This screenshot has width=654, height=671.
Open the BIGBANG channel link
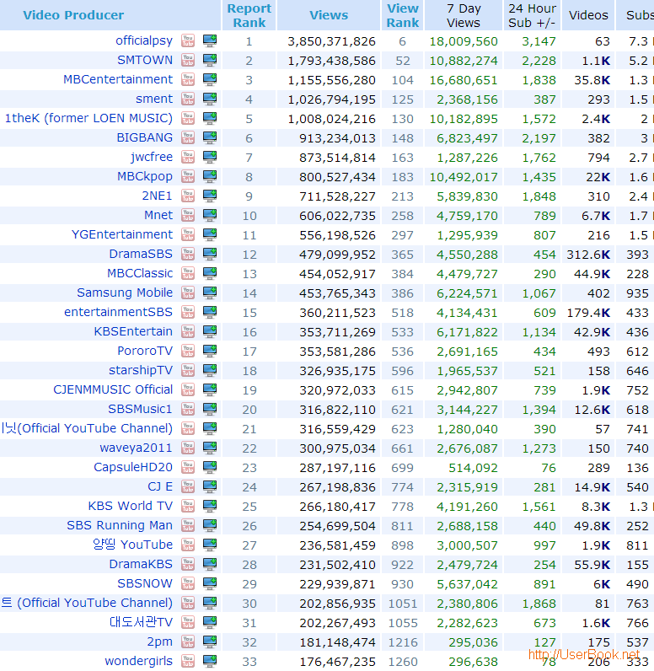click(145, 137)
